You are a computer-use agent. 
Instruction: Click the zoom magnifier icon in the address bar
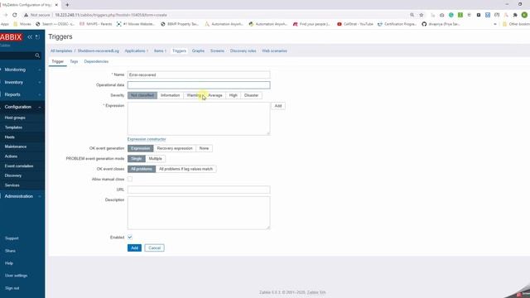tap(412, 15)
